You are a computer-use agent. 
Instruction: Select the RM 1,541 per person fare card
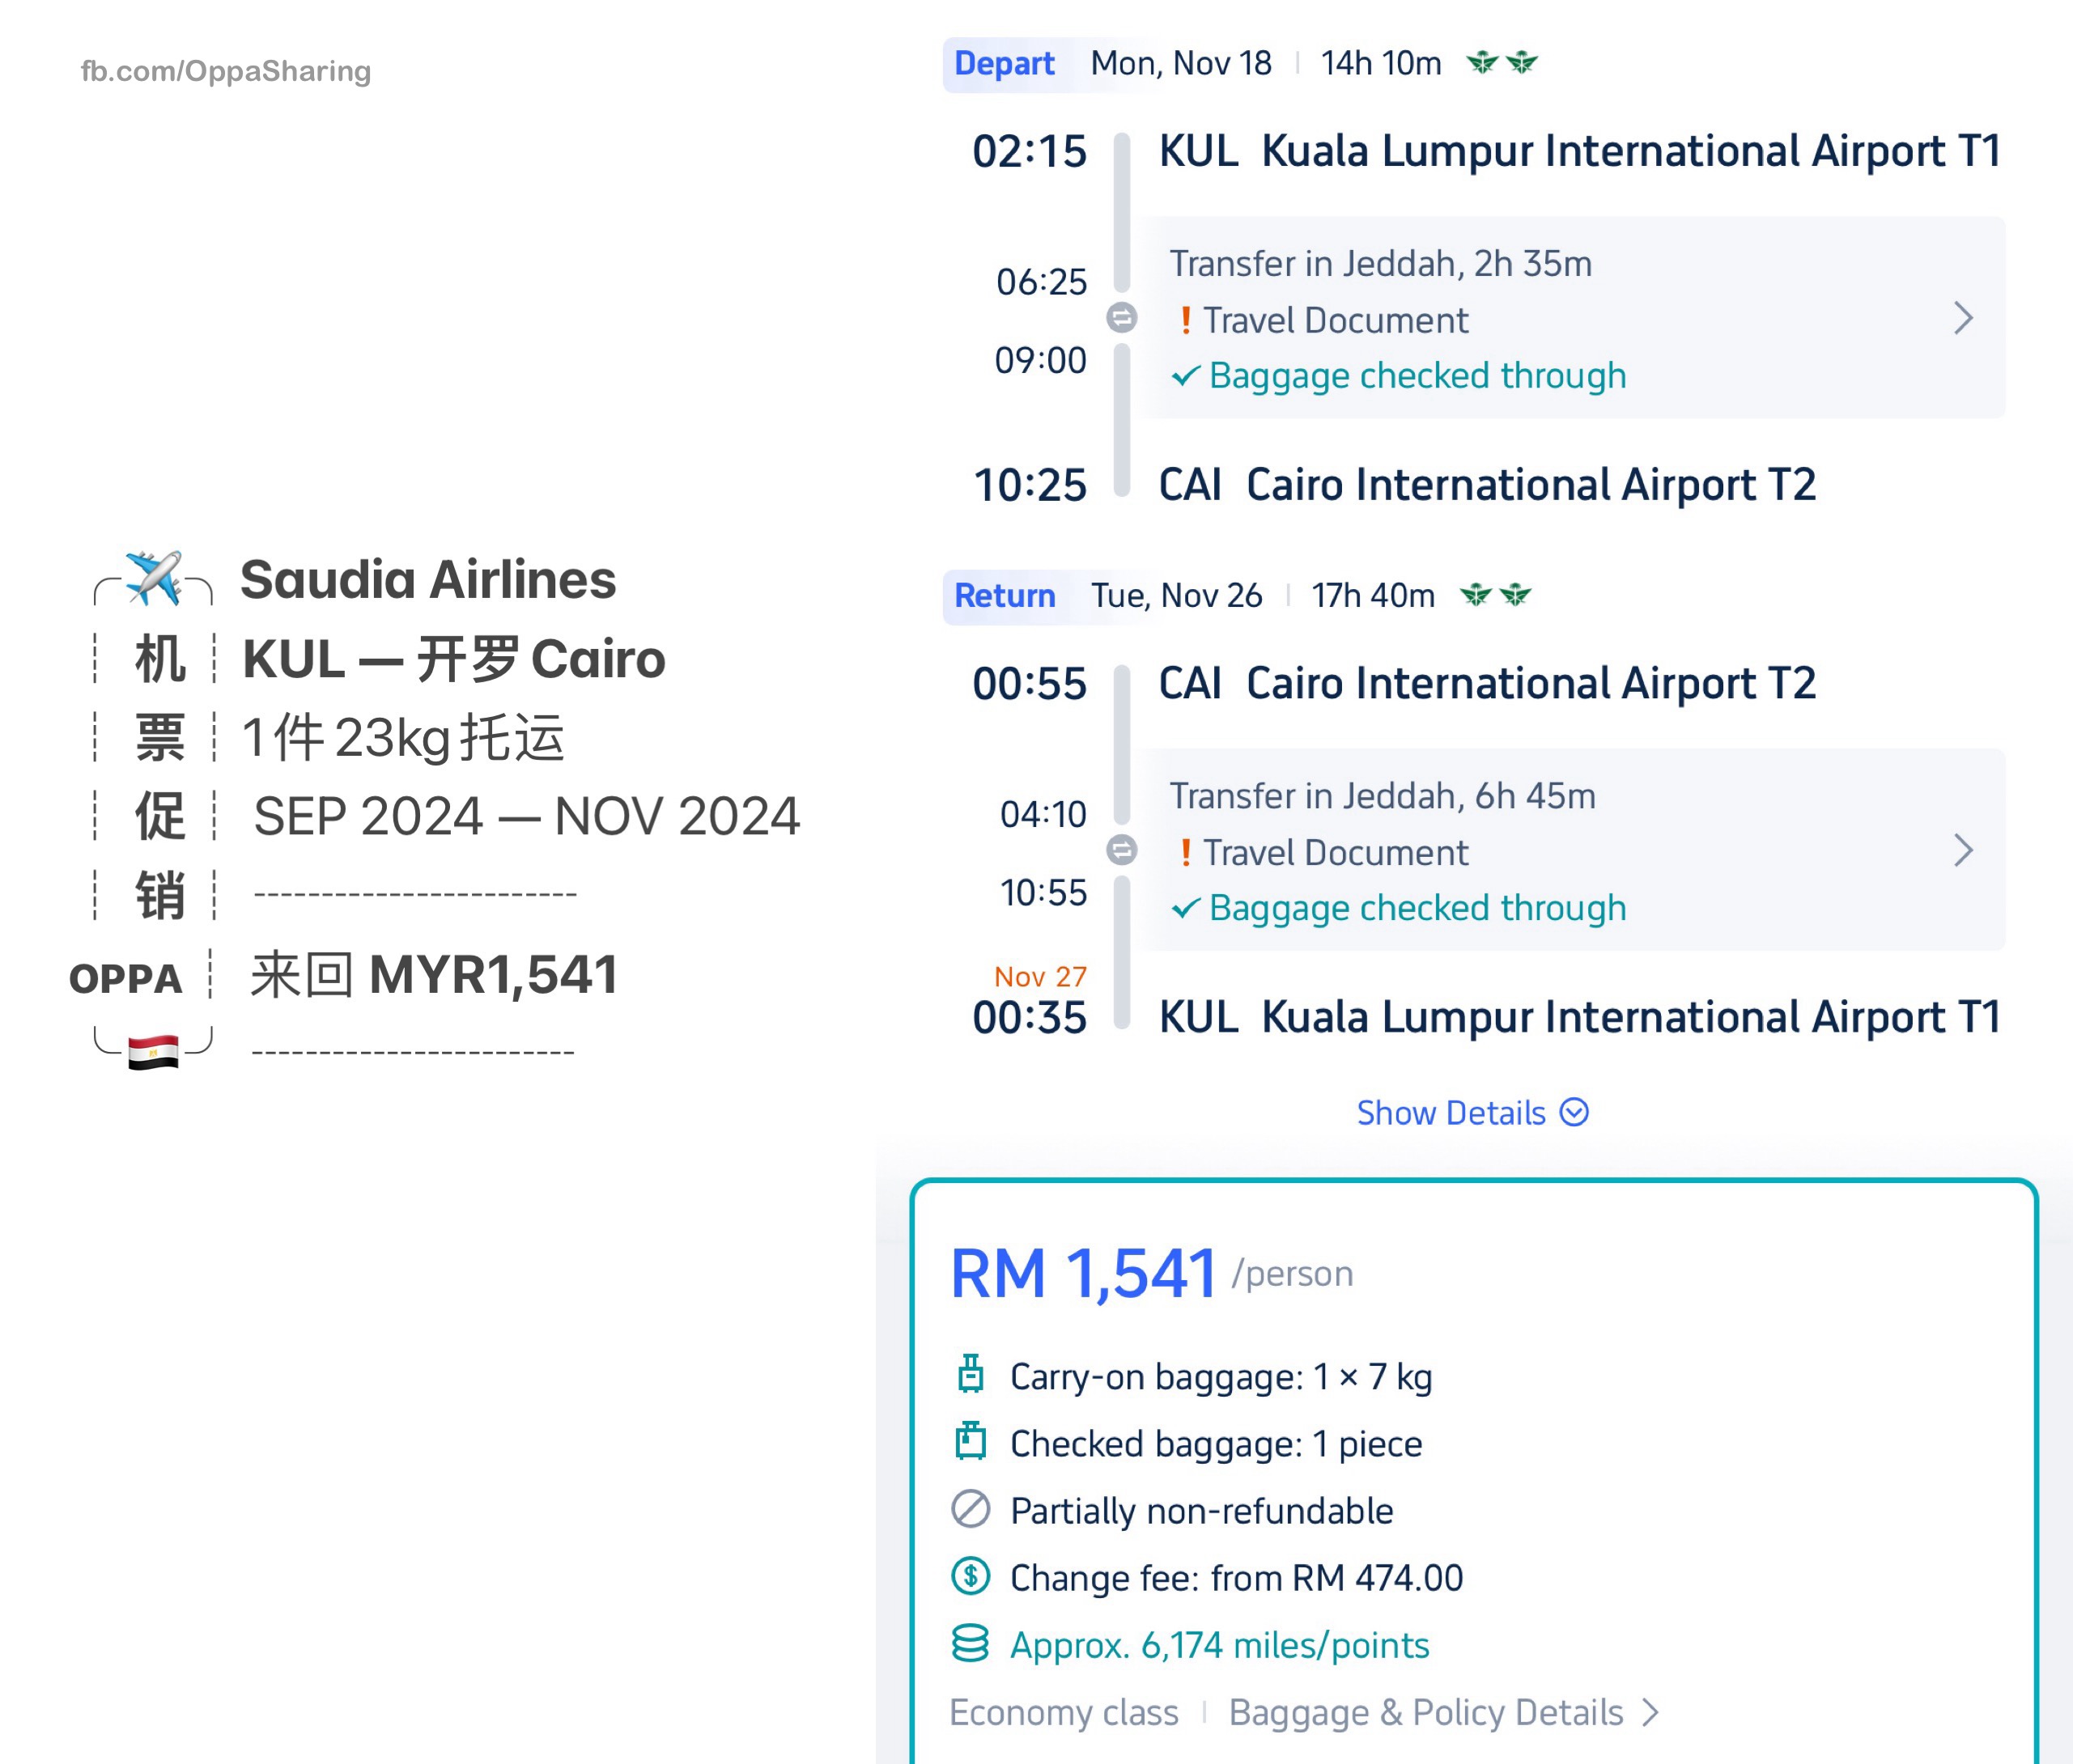1472,1470
